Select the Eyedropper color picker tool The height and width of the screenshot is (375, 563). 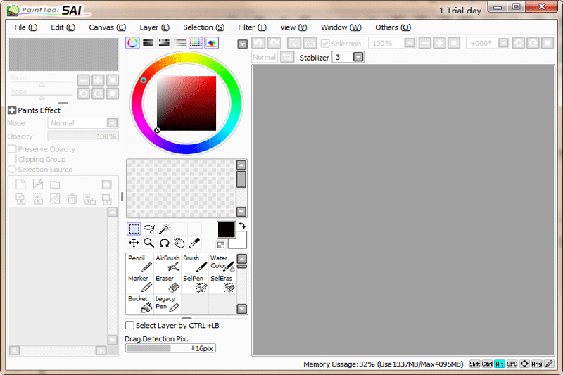pyautogui.click(x=194, y=243)
